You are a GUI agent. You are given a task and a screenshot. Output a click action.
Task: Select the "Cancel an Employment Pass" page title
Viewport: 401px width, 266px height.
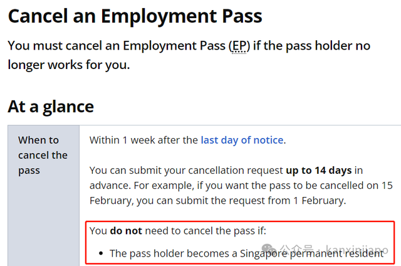pos(135,16)
